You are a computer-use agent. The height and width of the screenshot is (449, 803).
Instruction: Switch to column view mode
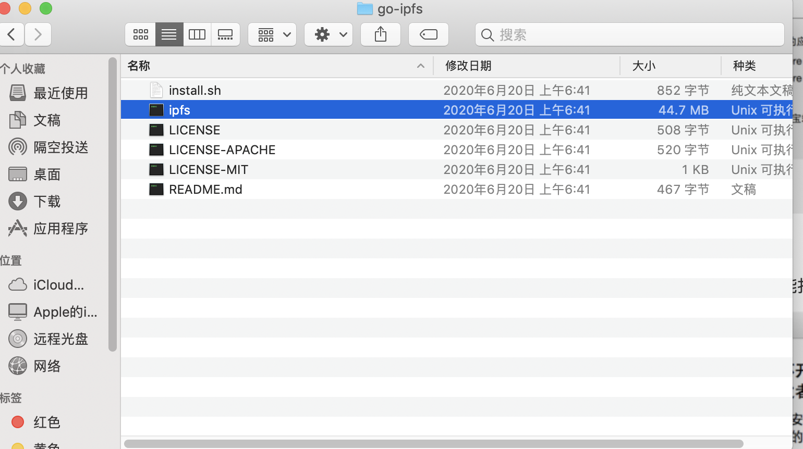click(x=197, y=34)
